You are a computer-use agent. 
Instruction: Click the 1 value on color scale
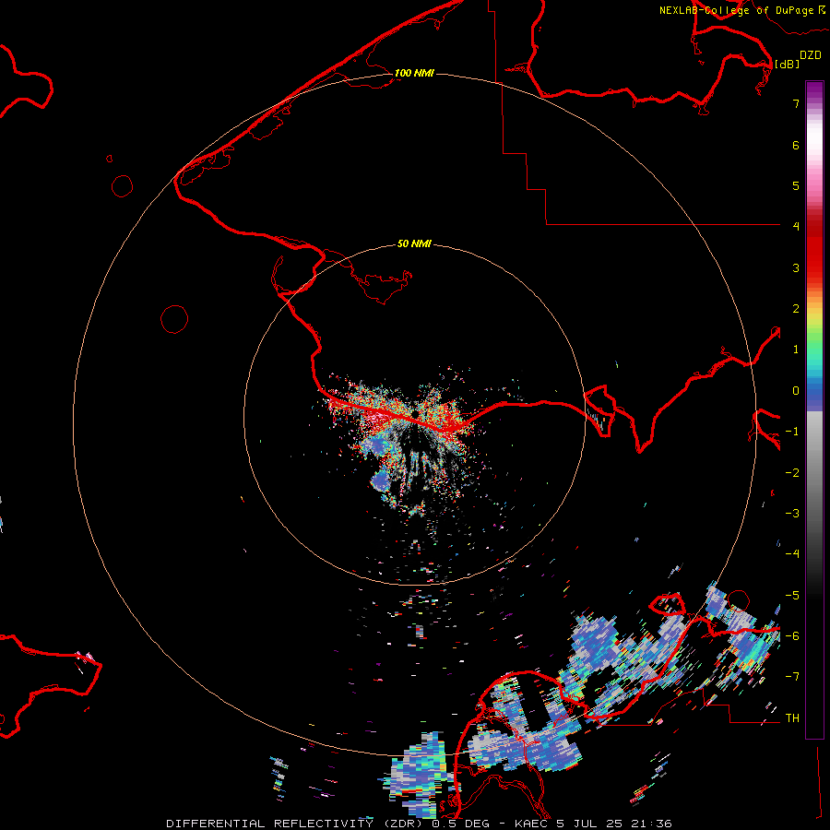(x=796, y=350)
